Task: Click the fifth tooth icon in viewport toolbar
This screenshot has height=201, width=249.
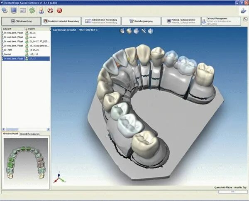Action: pyautogui.click(x=151, y=31)
